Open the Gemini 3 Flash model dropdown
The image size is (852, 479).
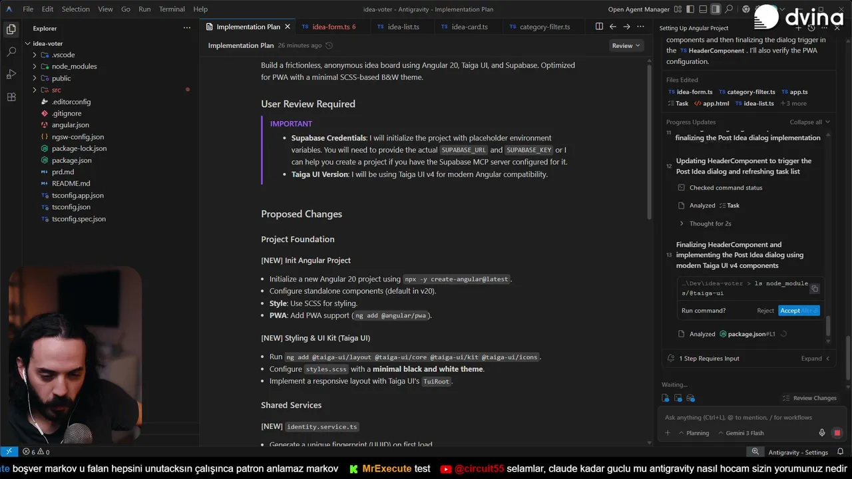pyautogui.click(x=740, y=433)
